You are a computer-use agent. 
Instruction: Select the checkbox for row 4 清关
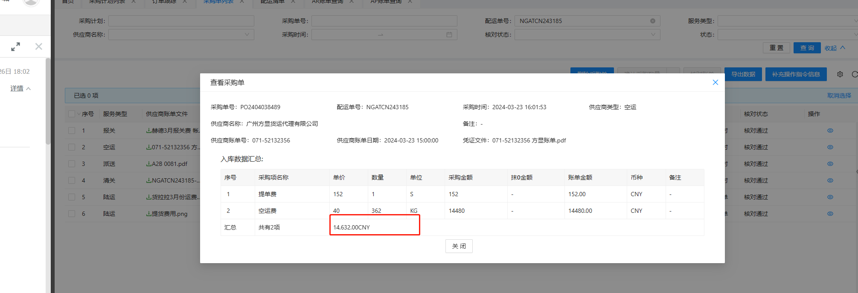tap(72, 180)
